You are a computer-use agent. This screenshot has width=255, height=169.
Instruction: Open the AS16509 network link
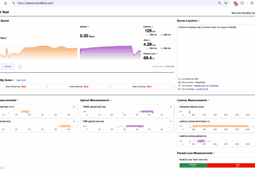point(214,86)
